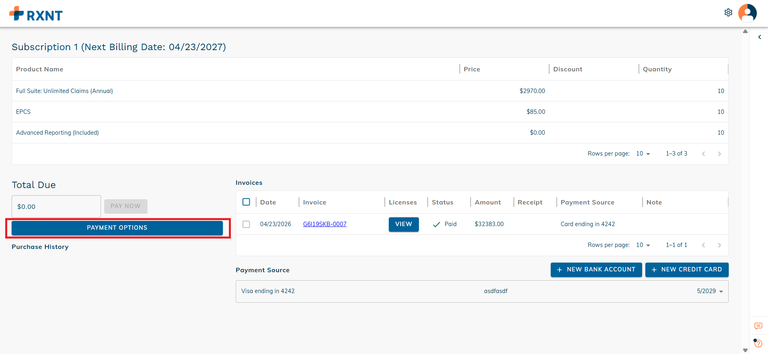Click the invoice date 04/23/2026

tap(276, 224)
